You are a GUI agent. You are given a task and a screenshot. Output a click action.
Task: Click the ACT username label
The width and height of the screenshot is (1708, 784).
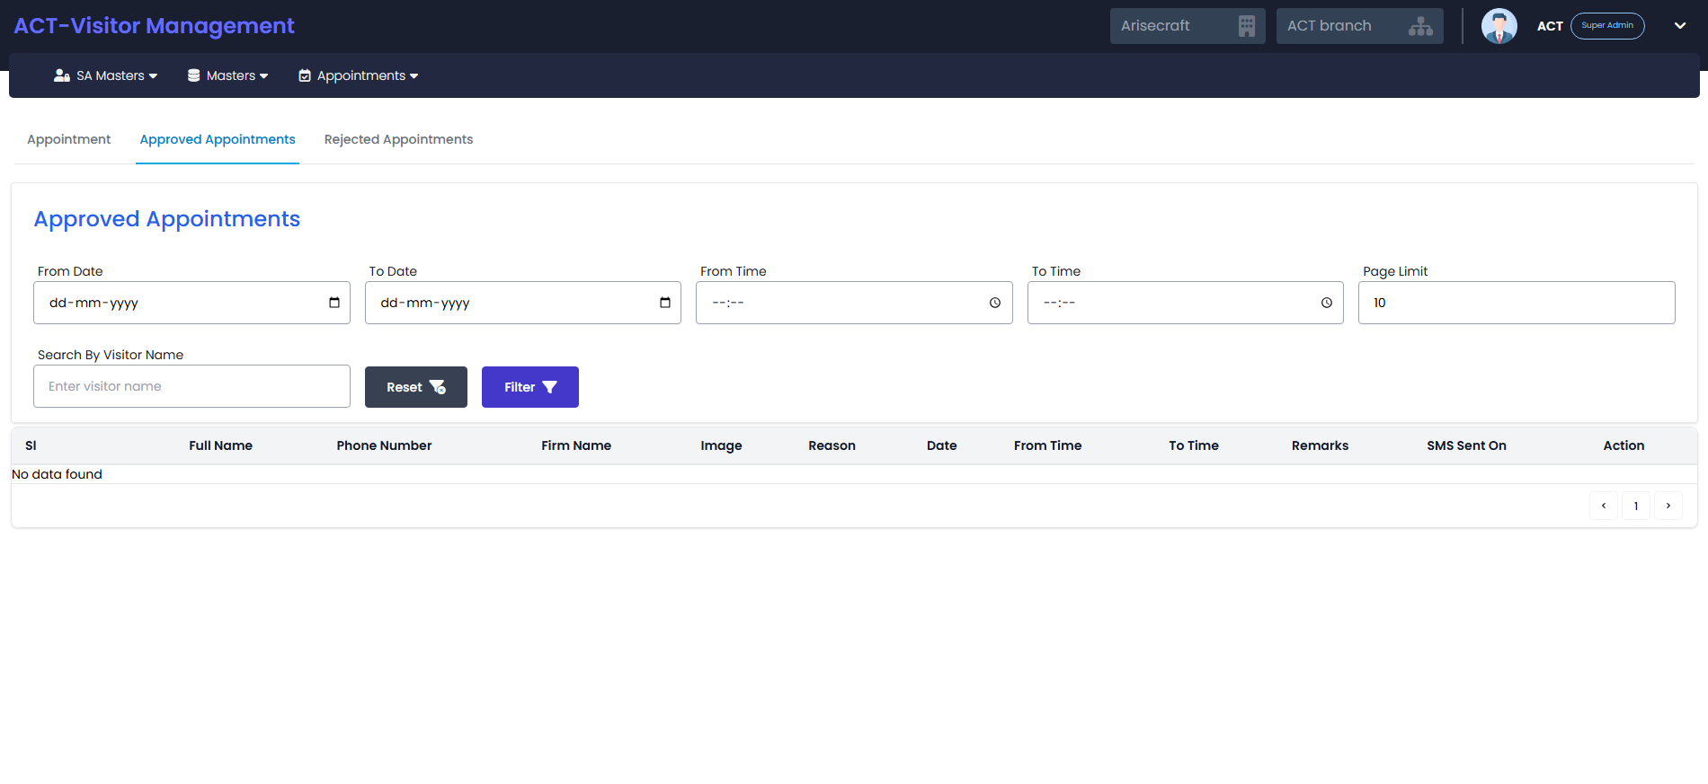pos(1550,26)
